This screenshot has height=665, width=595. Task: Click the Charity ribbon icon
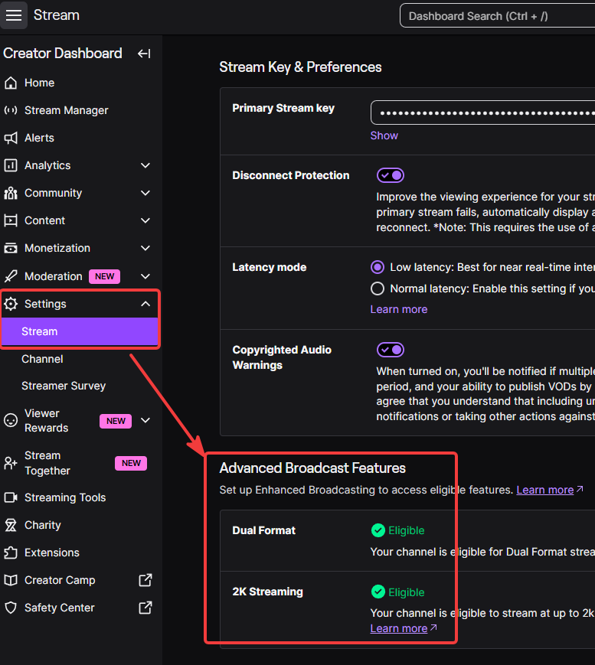11,525
